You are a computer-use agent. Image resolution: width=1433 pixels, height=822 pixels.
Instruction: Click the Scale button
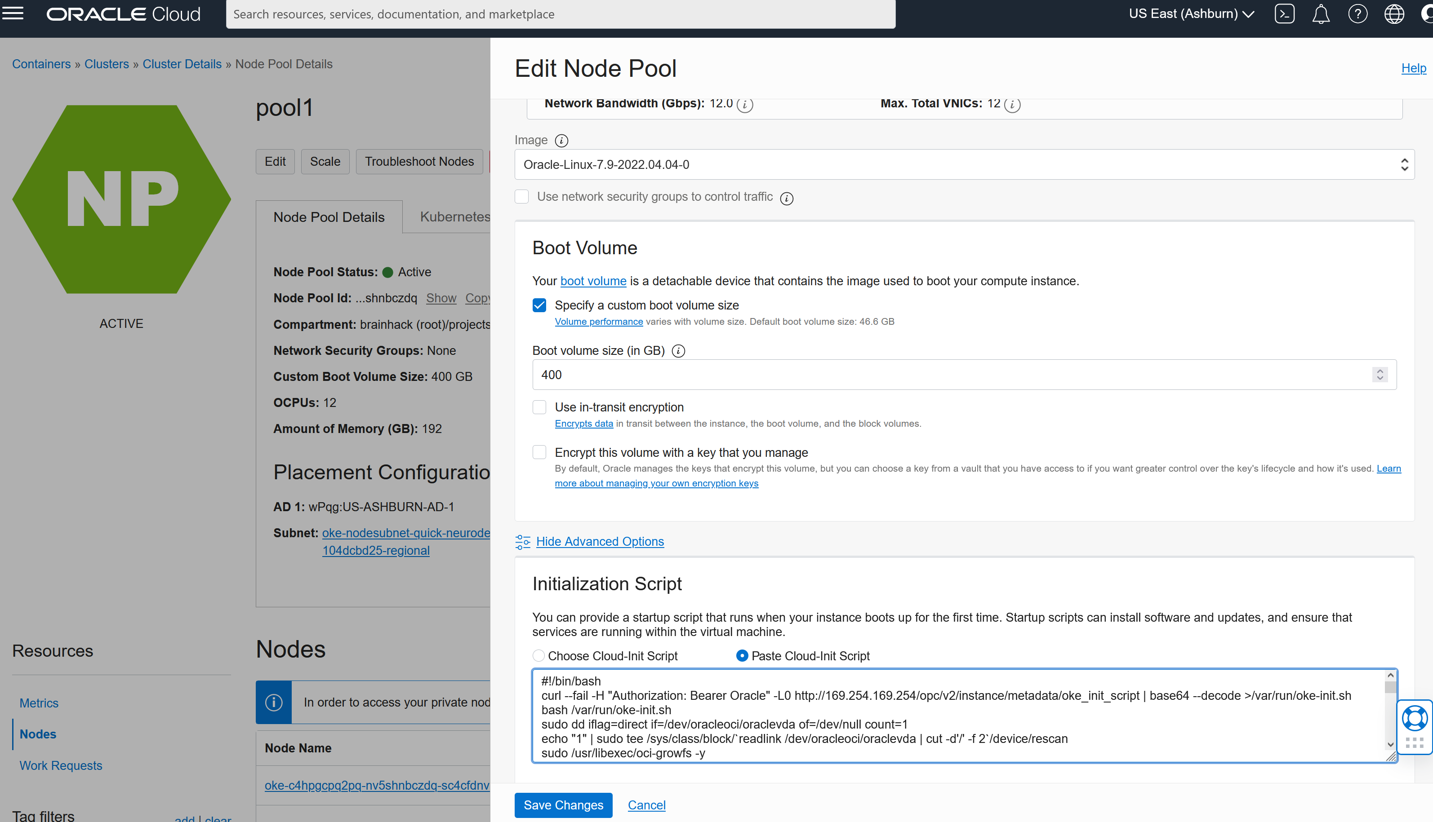coord(325,161)
